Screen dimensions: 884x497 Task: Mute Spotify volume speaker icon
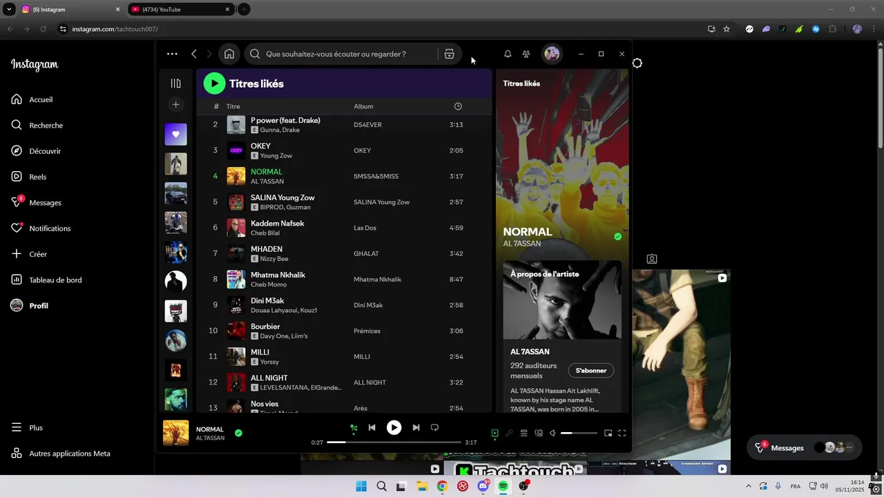[552, 433]
